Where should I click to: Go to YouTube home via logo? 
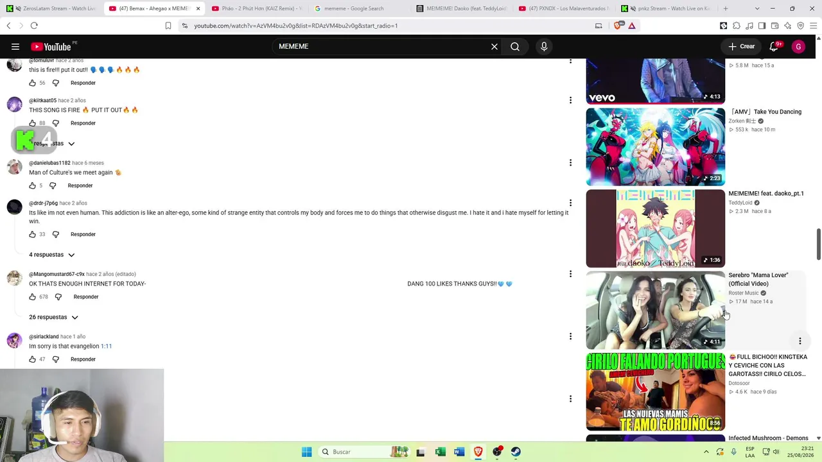pos(51,46)
